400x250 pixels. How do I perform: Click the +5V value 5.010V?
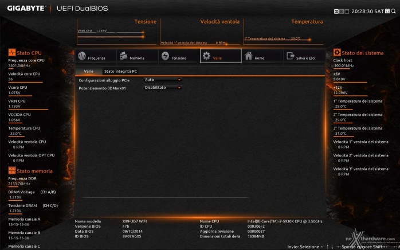(339, 79)
